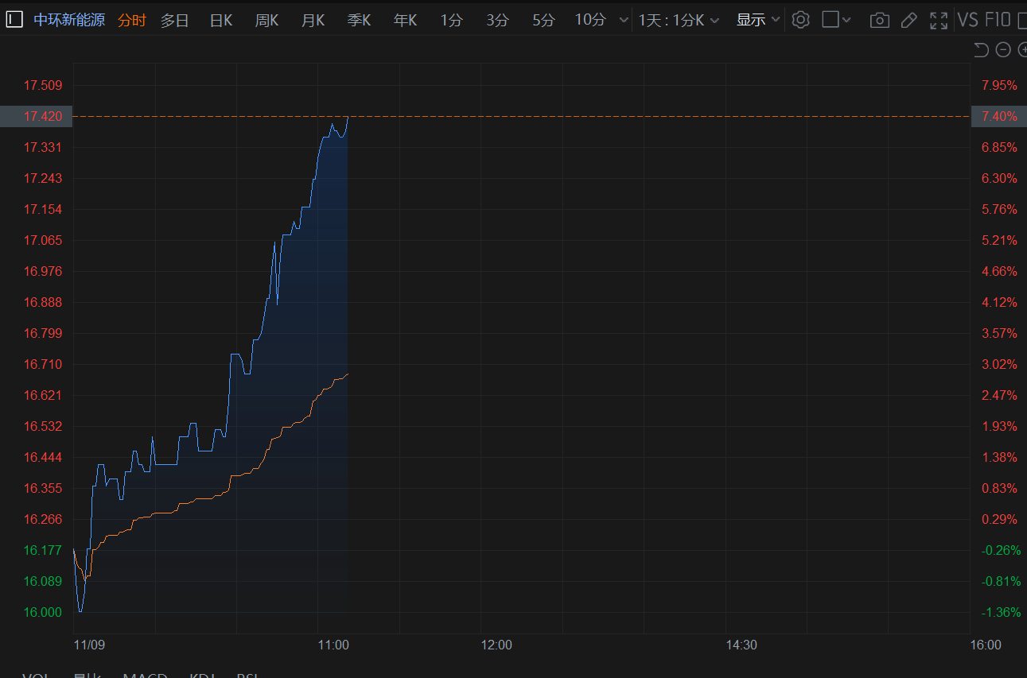Open the 显示 display dropdown
This screenshot has height=678, width=1027.
point(757,20)
